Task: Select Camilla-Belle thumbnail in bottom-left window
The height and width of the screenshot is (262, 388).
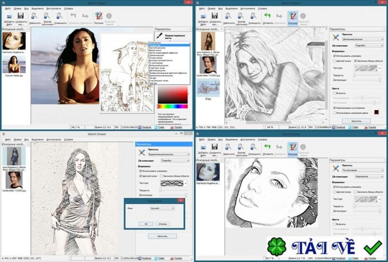Action: (14, 180)
